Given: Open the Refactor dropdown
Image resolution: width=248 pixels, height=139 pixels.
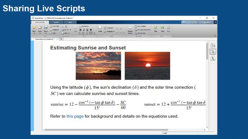Looking at the screenshot, I should [109, 31].
